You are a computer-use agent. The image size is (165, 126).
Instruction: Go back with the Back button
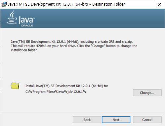(87, 120)
